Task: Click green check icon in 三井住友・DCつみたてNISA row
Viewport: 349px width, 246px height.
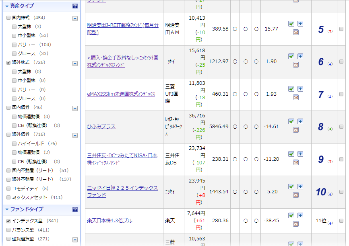Action: 291,154
